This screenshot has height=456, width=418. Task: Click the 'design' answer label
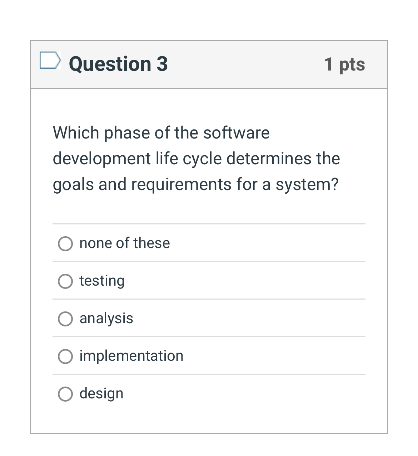101,394
